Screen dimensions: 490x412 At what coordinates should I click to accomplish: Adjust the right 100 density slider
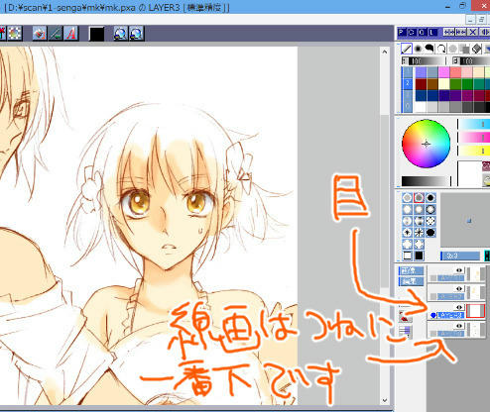(x=471, y=61)
